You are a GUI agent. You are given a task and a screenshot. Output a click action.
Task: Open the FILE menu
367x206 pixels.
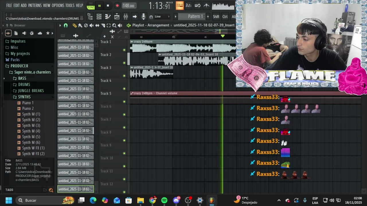click(x=9, y=5)
